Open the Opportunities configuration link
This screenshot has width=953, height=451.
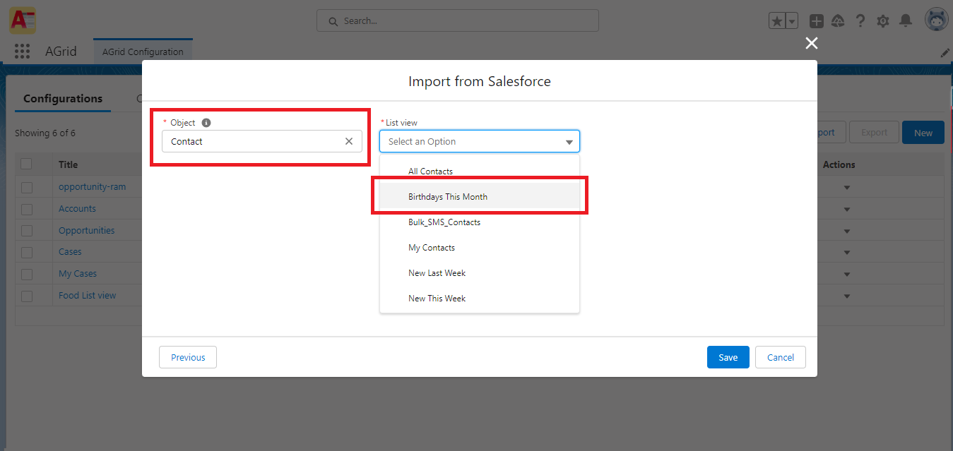coord(86,231)
